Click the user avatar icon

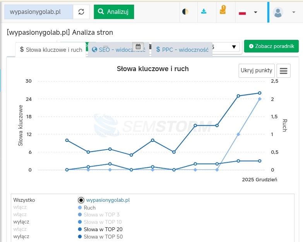tap(278, 12)
